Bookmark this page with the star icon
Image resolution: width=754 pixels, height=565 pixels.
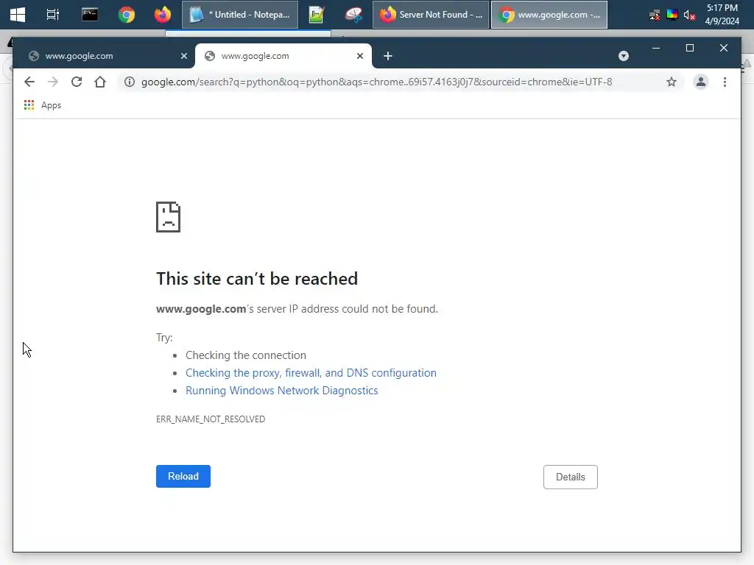(672, 82)
